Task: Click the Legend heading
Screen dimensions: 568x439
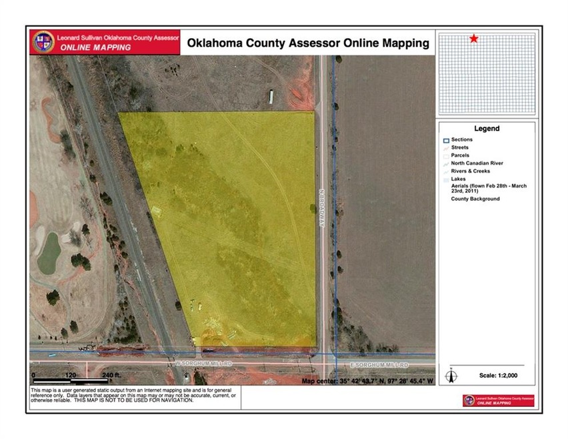Action: tap(487, 129)
